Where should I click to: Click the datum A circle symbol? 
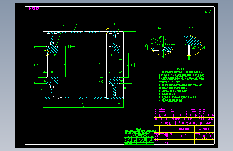point(101,81)
